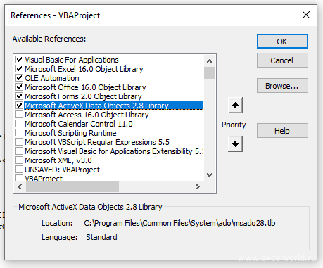Click list vertical scrollbar up arrow

[209, 61]
